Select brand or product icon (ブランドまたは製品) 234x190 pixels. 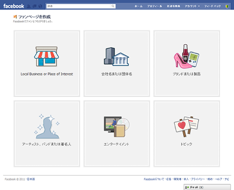(x=186, y=56)
